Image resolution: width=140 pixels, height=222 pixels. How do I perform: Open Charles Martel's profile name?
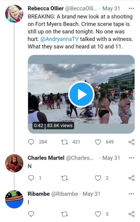pos(46,158)
